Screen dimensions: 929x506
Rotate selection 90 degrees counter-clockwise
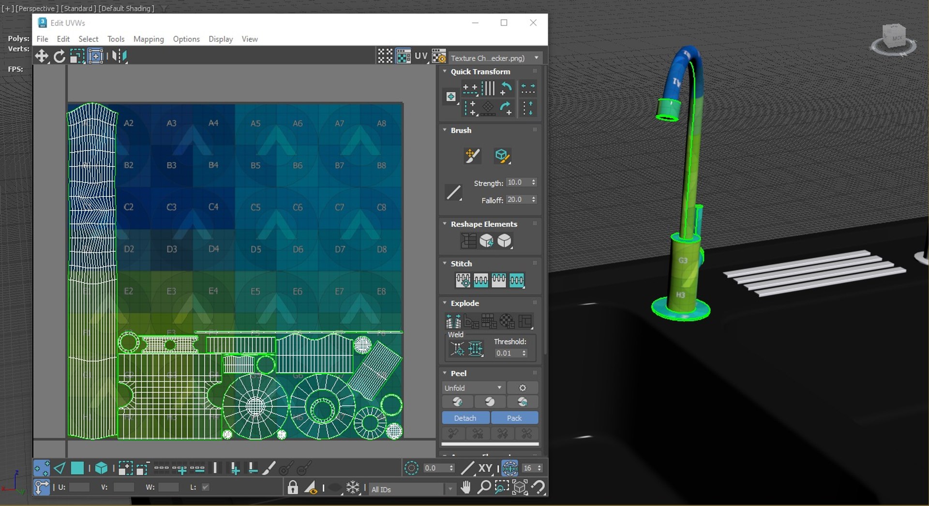tap(506, 89)
